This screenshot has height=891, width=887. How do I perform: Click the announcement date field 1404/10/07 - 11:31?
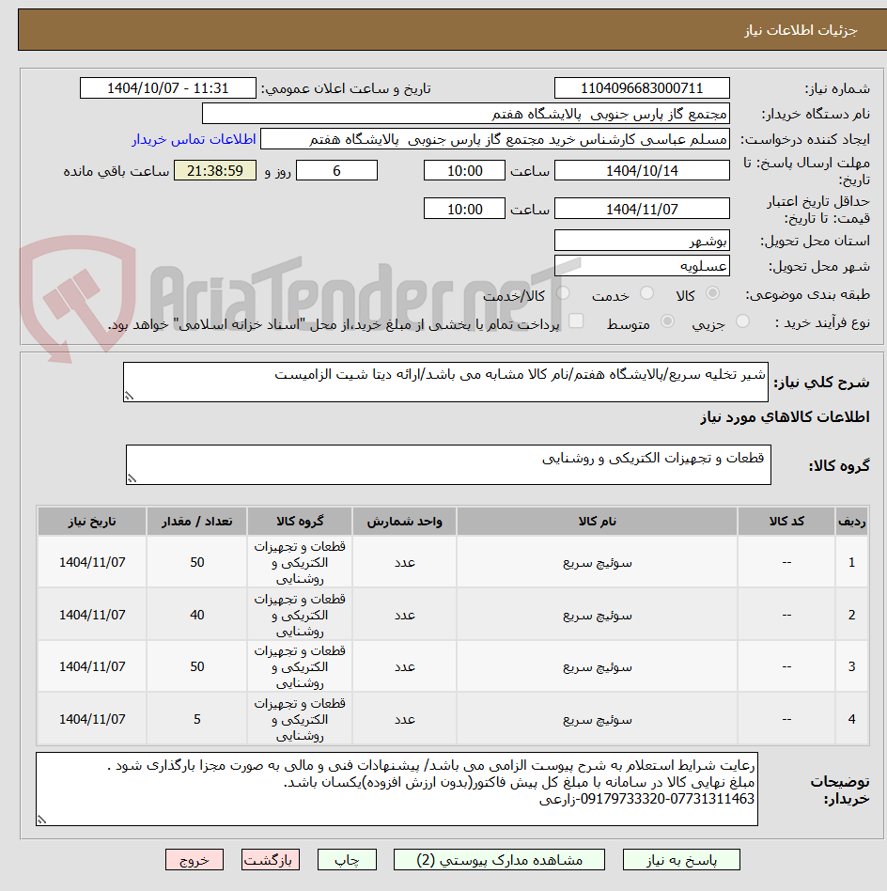168,88
